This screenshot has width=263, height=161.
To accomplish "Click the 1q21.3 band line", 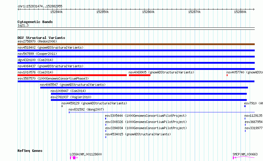I will 136,29.
